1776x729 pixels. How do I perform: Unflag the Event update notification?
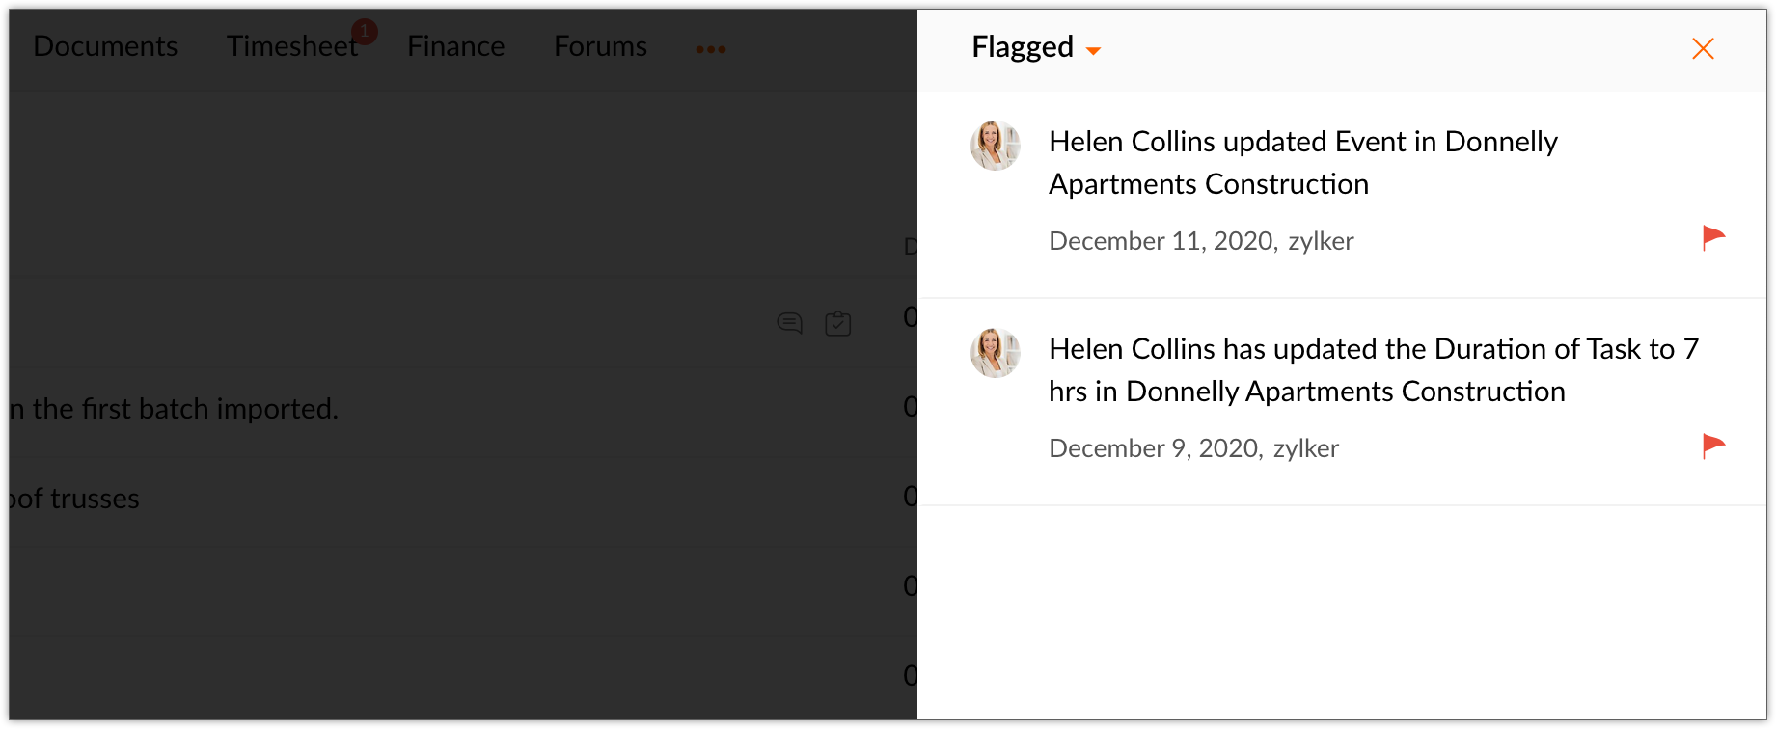(x=1712, y=237)
